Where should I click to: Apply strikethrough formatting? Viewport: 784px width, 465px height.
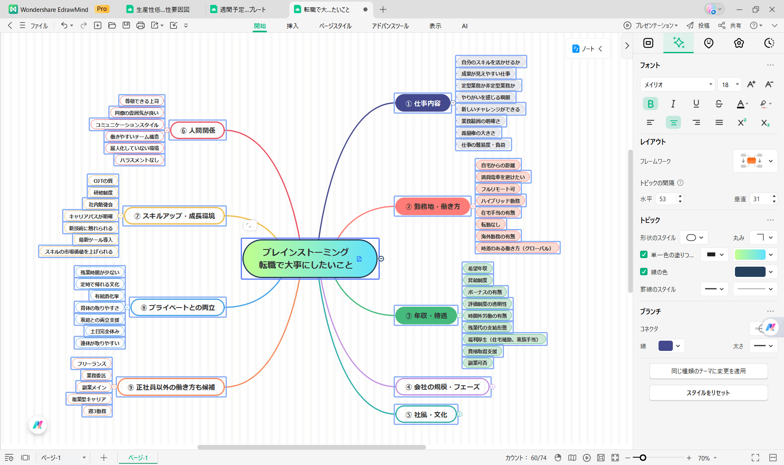pyautogui.click(x=719, y=103)
